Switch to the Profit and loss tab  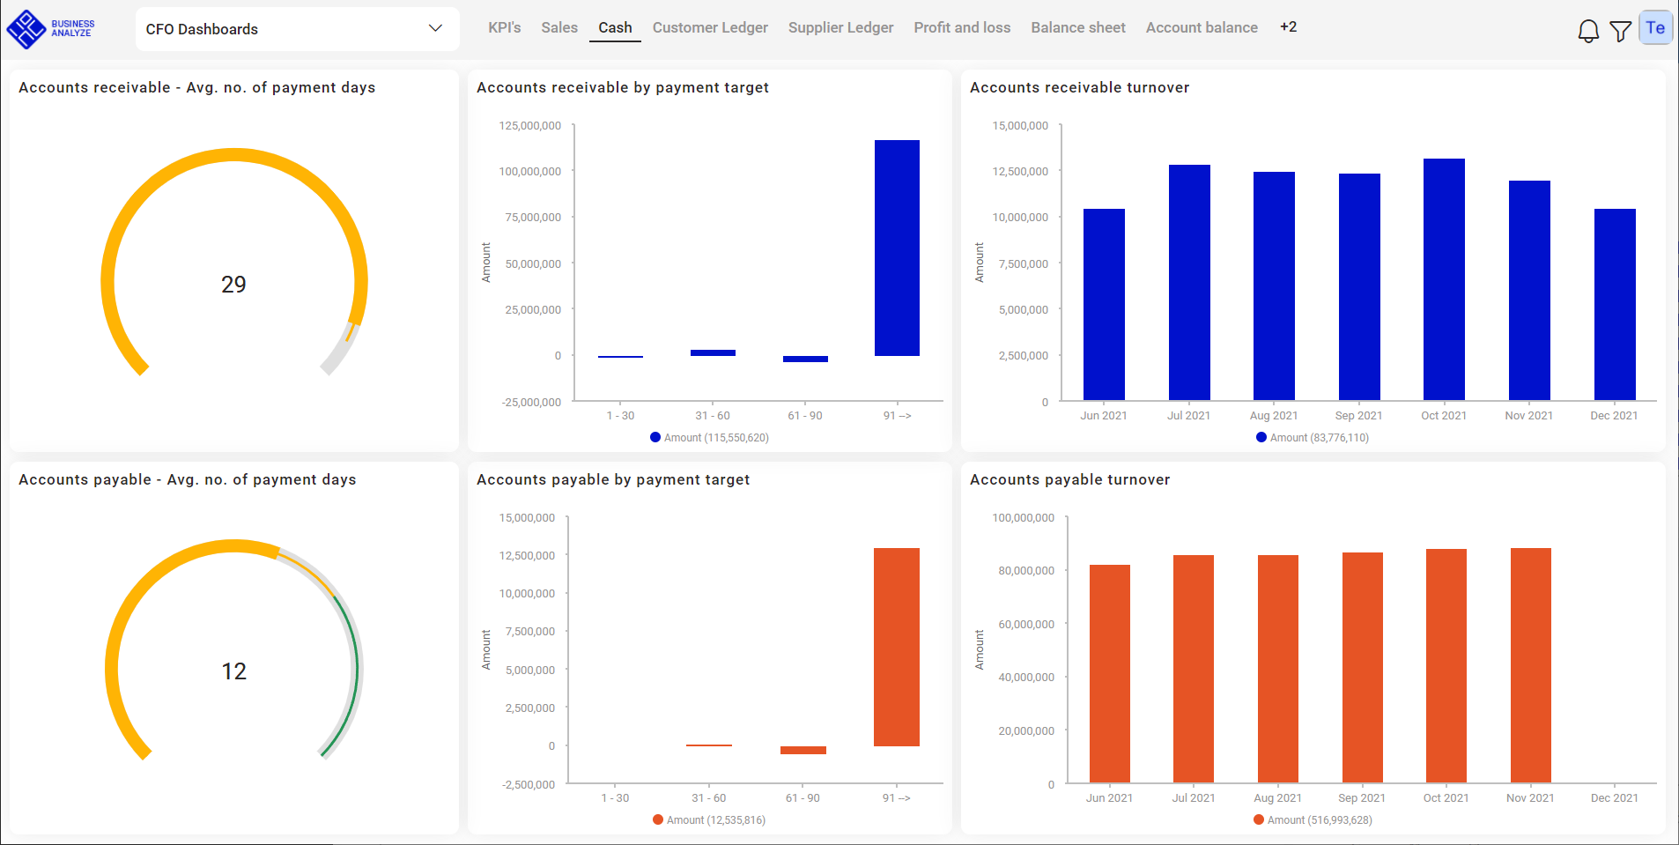(x=962, y=27)
